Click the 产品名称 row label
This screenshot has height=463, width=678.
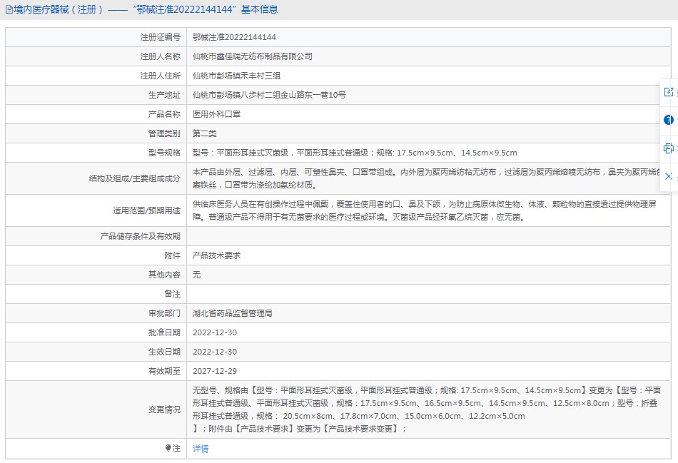[x=164, y=114]
